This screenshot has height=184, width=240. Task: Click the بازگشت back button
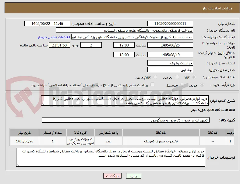[112, 176]
